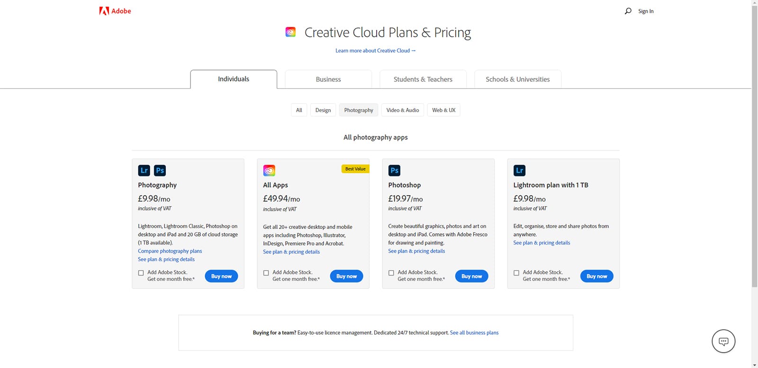Switch to the Business tab

click(328, 79)
